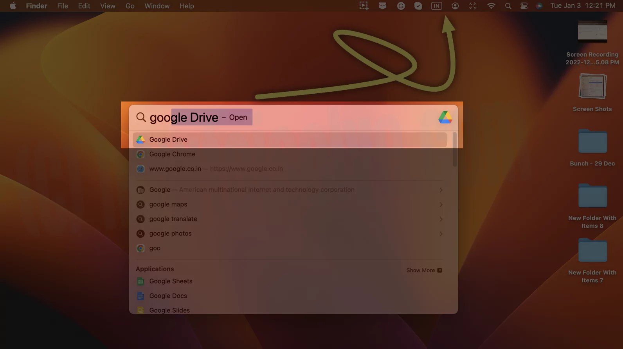
Task: Click Show More for Applications
Action: tap(424, 270)
